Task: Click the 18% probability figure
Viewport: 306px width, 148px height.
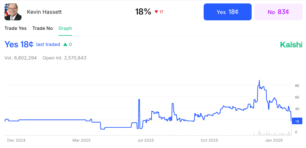Action: [x=143, y=12]
